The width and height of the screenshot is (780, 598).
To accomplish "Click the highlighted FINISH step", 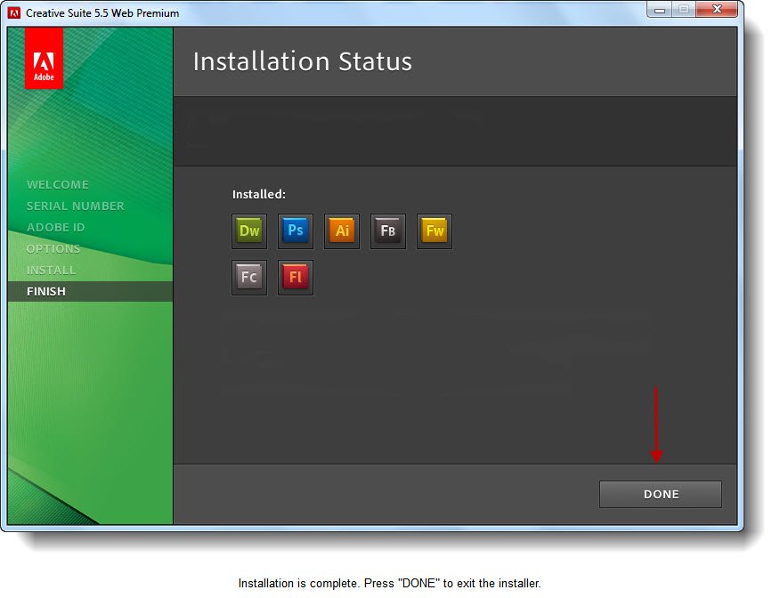I will pyautogui.click(x=46, y=292).
